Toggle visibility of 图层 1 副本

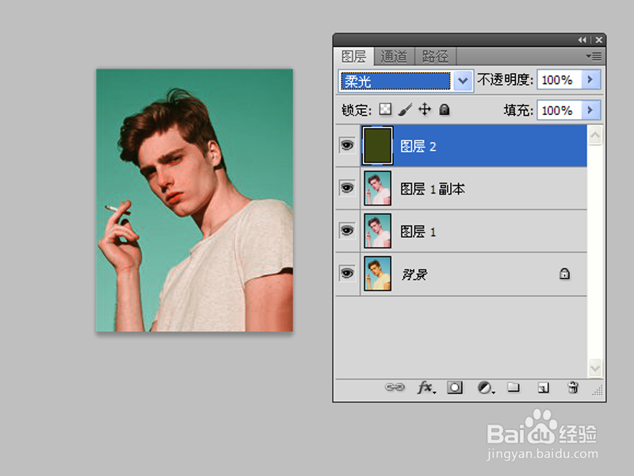pyautogui.click(x=347, y=188)
